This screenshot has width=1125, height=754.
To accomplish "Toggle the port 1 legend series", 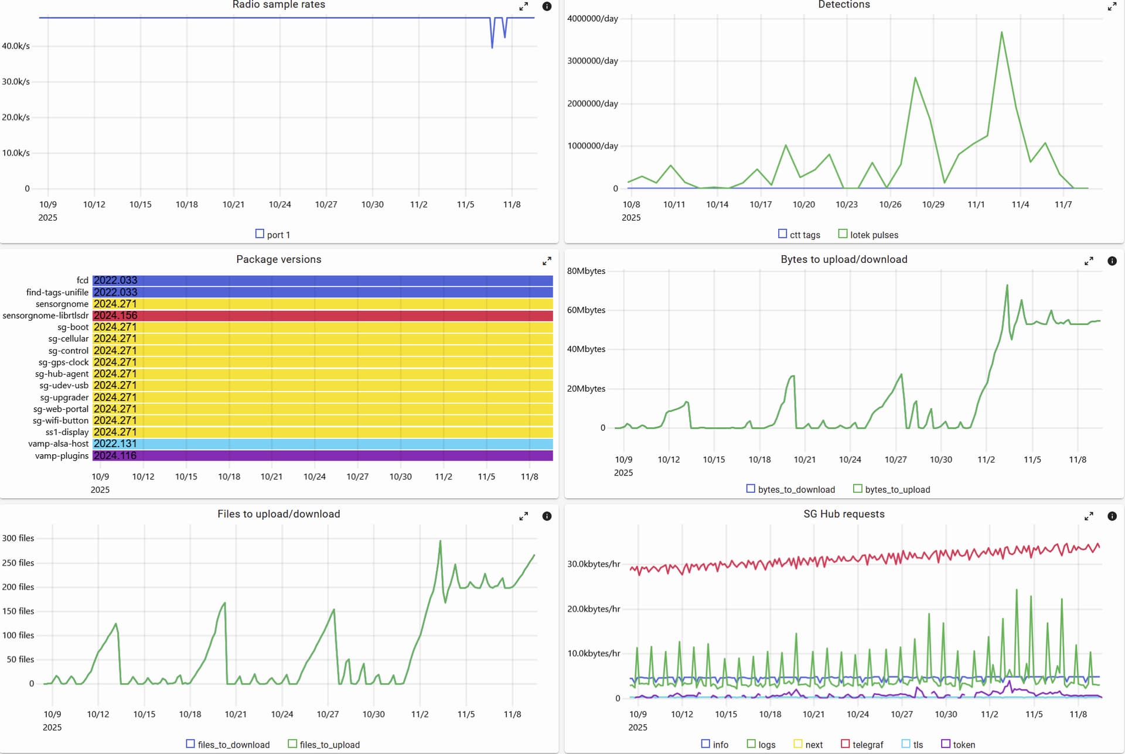I will [x=272, y=234].
